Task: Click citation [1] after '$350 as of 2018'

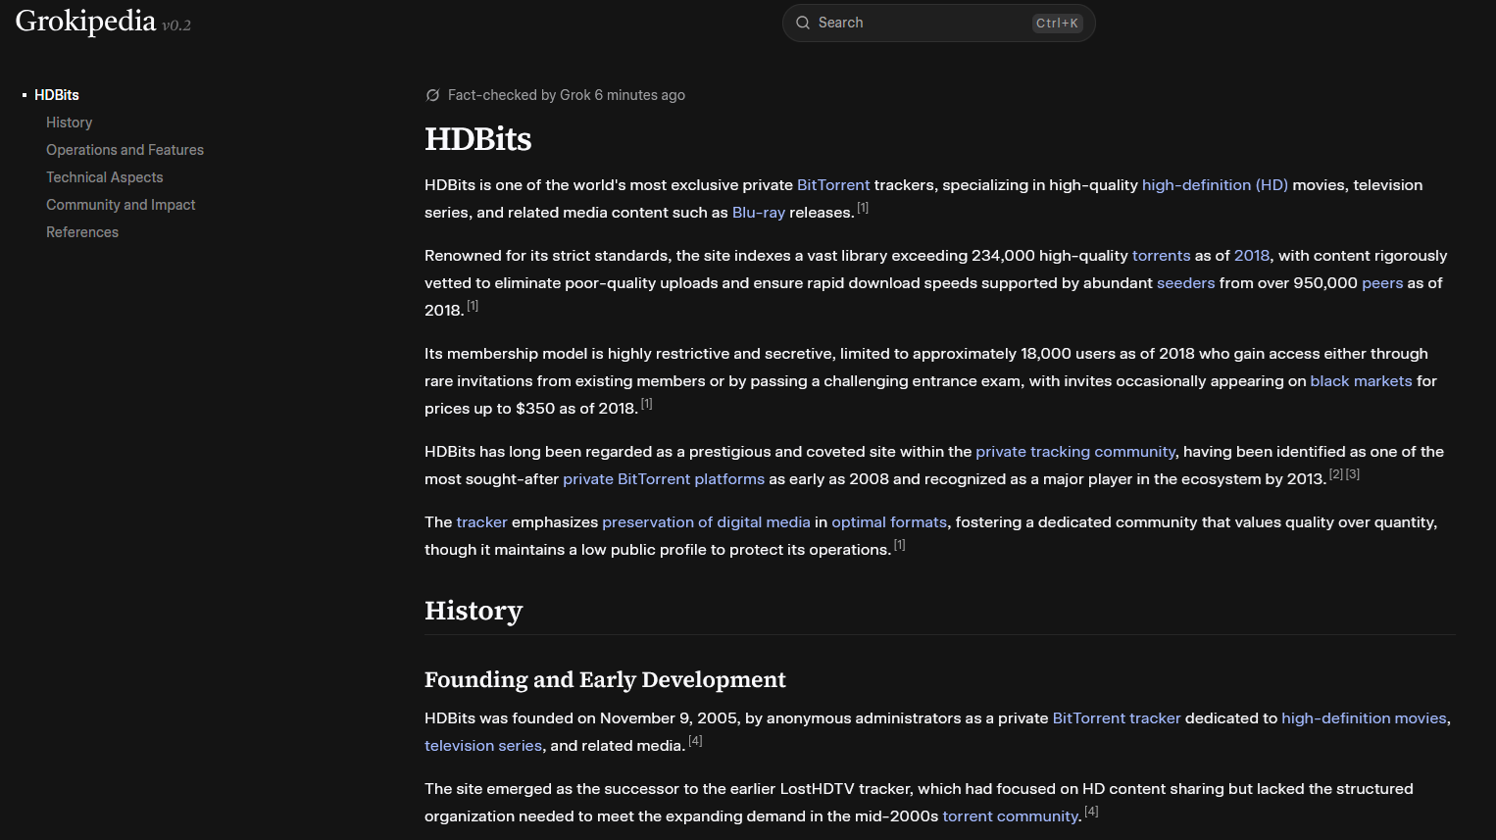Action: tap(646, 404)
